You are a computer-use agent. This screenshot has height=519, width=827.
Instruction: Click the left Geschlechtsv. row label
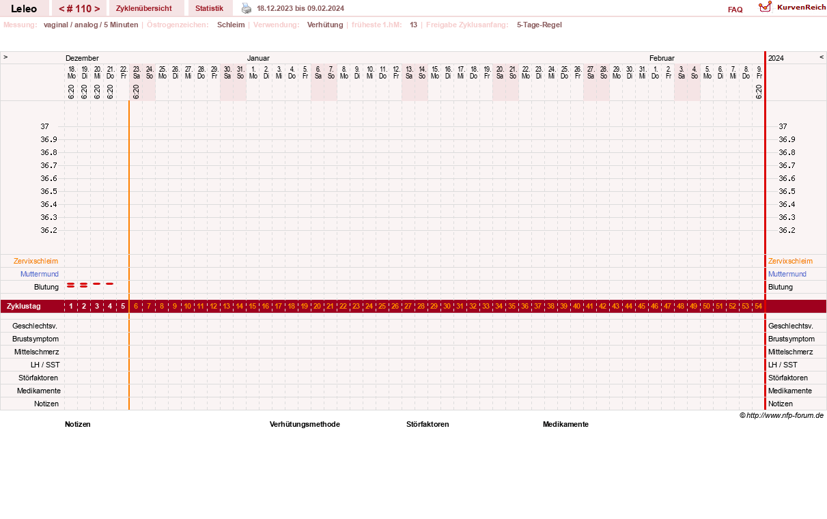(34, 326)
